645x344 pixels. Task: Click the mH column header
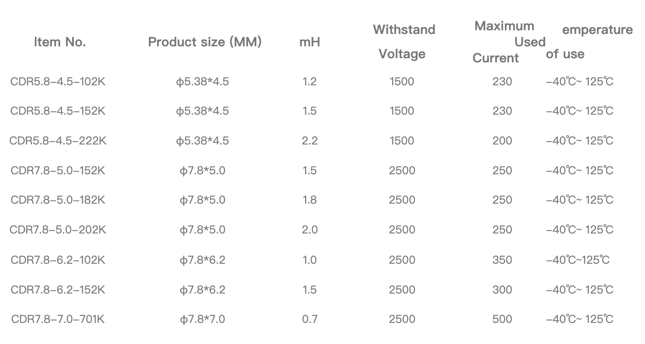click(310, 42)
